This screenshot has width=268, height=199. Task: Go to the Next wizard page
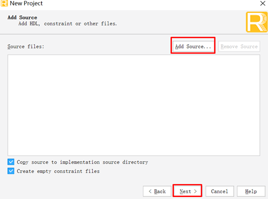(x=188, y=191)
